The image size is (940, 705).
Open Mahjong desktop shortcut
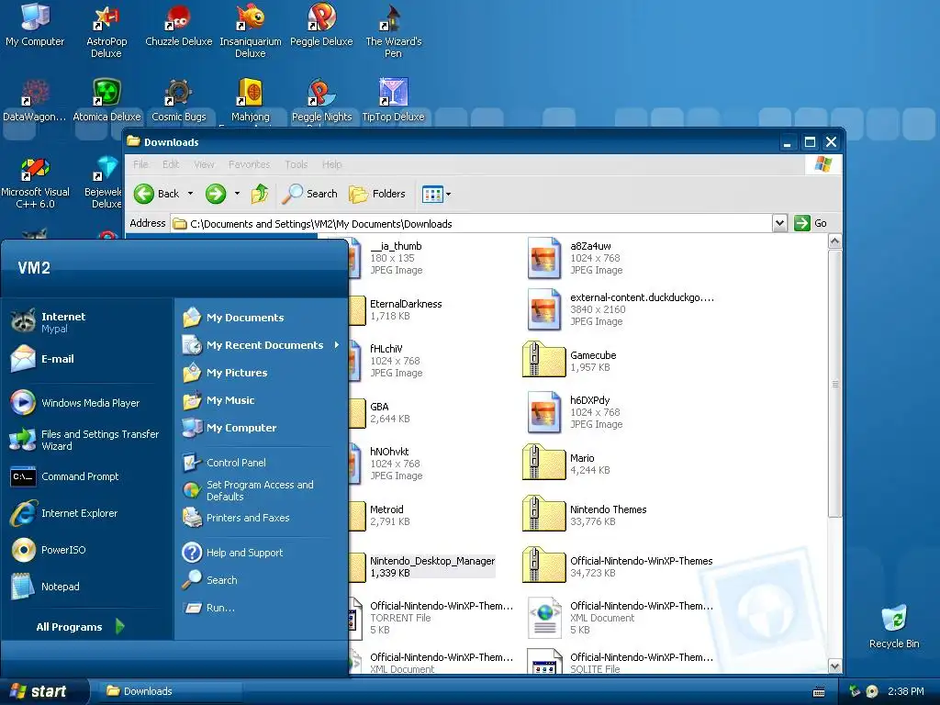click(x=250, y=100)
